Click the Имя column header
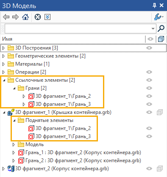 pyautogui.click(x=7, y=39)
